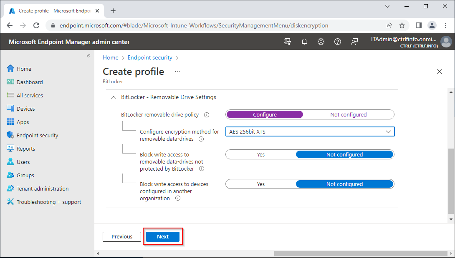Open the AES 256bit XTS encryption method dropdown
Image resolution: width=455 pixels, height=258 pixels.
click(x=310, y=132)
